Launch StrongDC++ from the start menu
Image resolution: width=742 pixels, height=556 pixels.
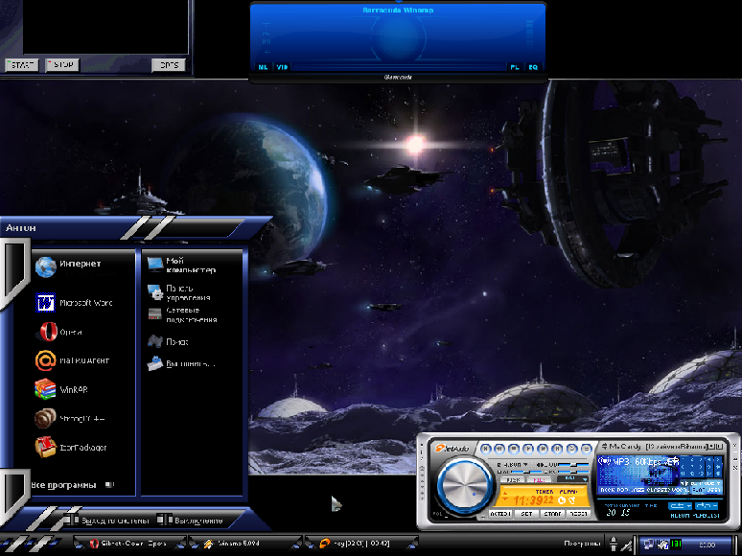tap(70, 418)
